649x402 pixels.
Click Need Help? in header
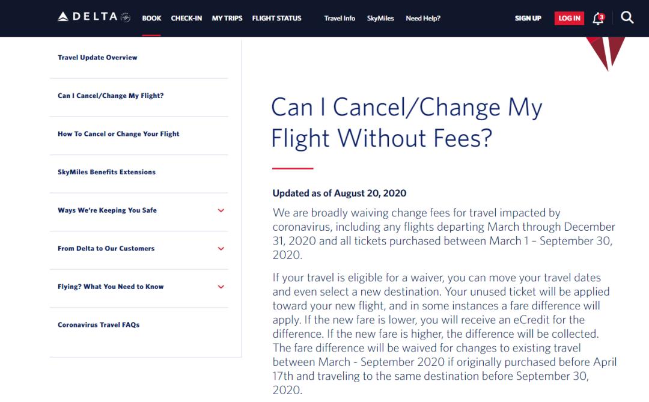tap(423, 18)
